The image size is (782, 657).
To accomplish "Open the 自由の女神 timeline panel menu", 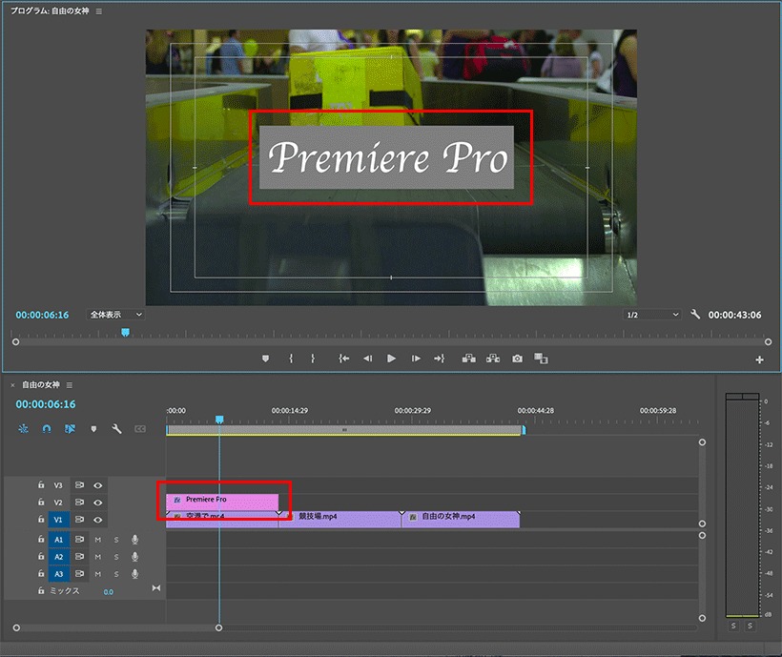I will (x=70, y=385).
